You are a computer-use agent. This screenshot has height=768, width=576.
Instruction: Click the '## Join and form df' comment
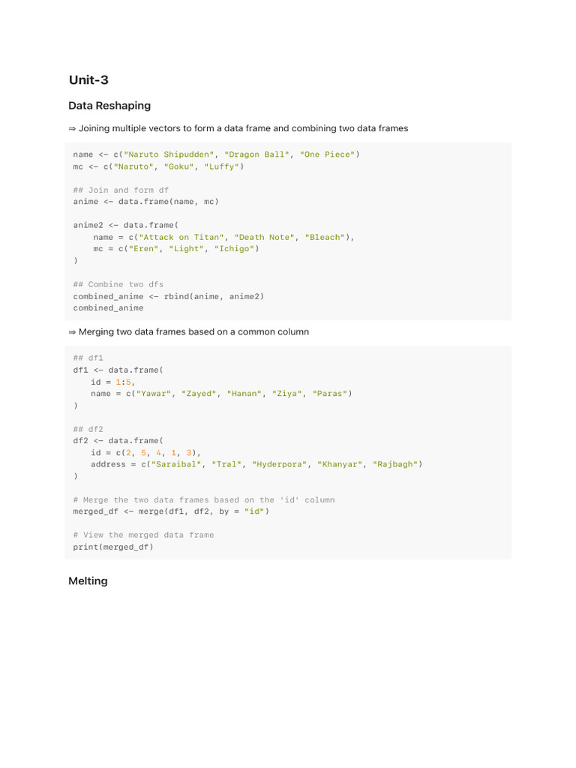click(x=121, y=190)
